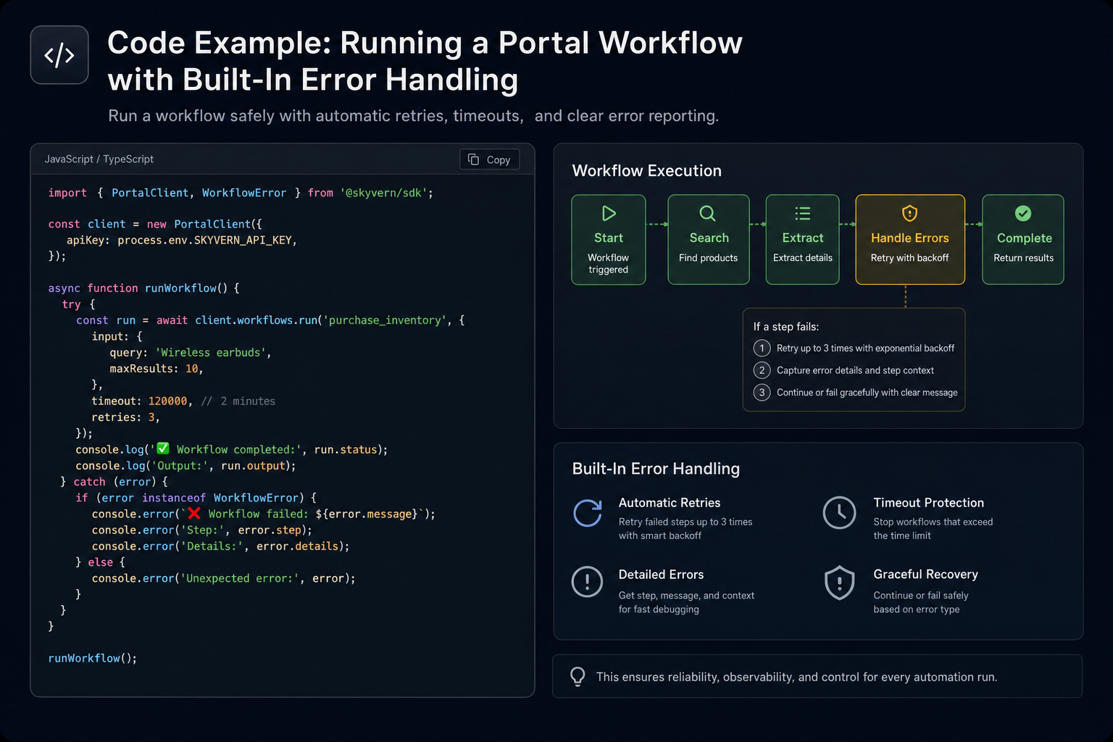Select the Start workflow step card
The image size is (1113, 742).
(x=609, y=240)
